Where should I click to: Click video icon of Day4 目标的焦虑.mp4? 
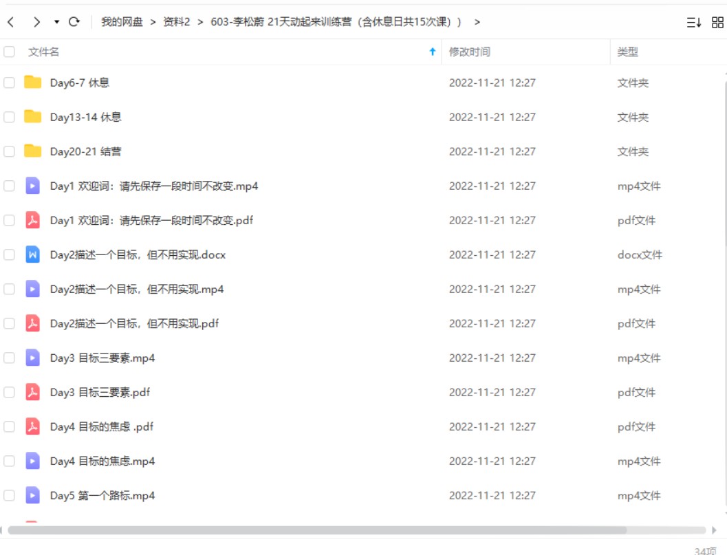pos(32,460)
